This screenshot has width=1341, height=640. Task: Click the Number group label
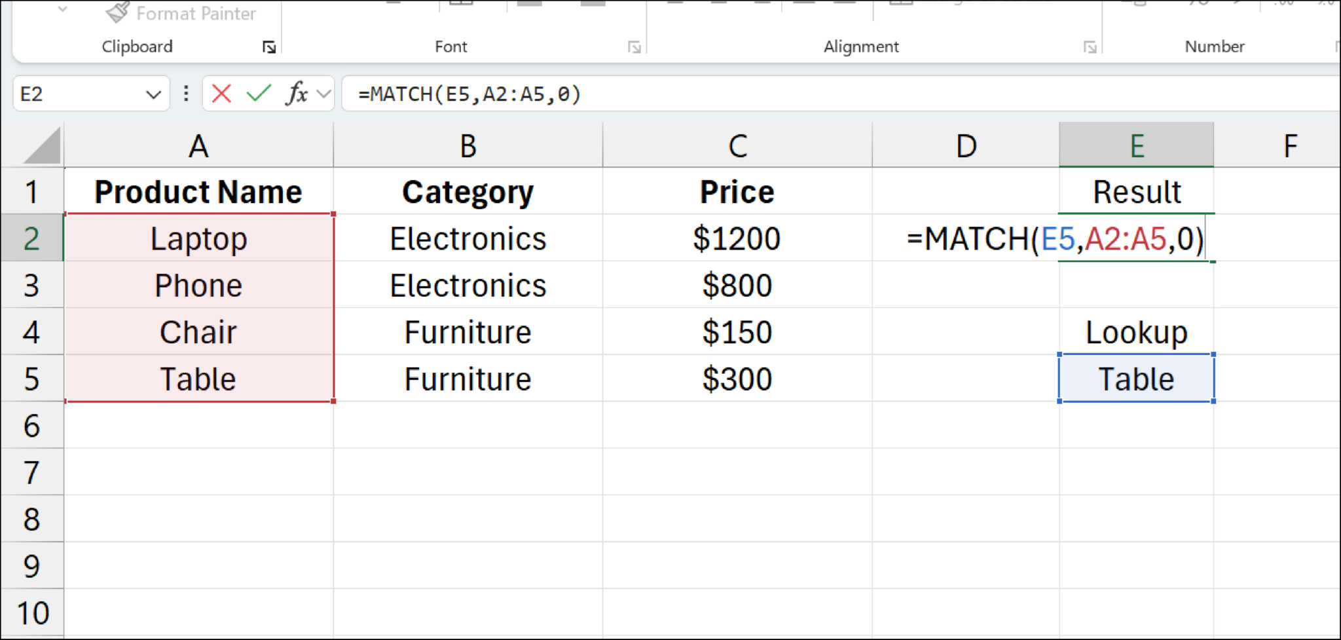[1214, 47]
